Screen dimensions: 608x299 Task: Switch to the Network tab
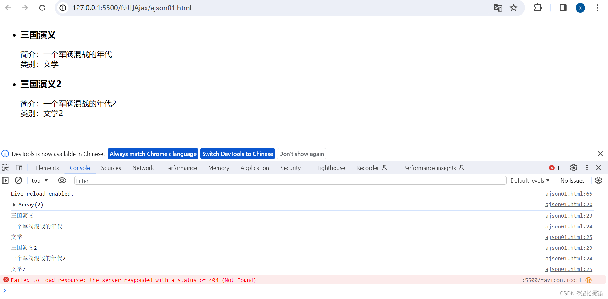pyautogui.click(x=143, y=168)
